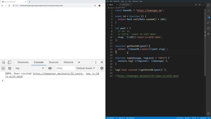Screen dimensions: 211x119
Task: Switch to the Network tab
Action: pyautogui.click(x=69, y=62)
